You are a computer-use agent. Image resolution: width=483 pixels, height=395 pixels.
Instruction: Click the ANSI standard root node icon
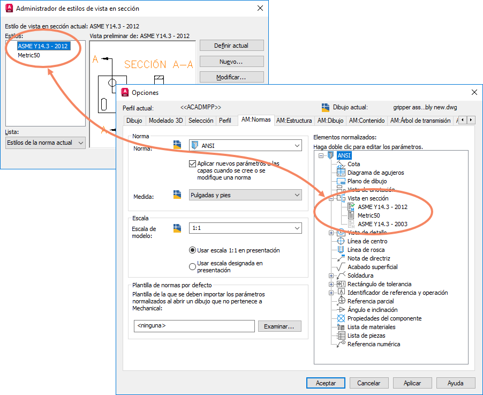[x=330, y=155]
